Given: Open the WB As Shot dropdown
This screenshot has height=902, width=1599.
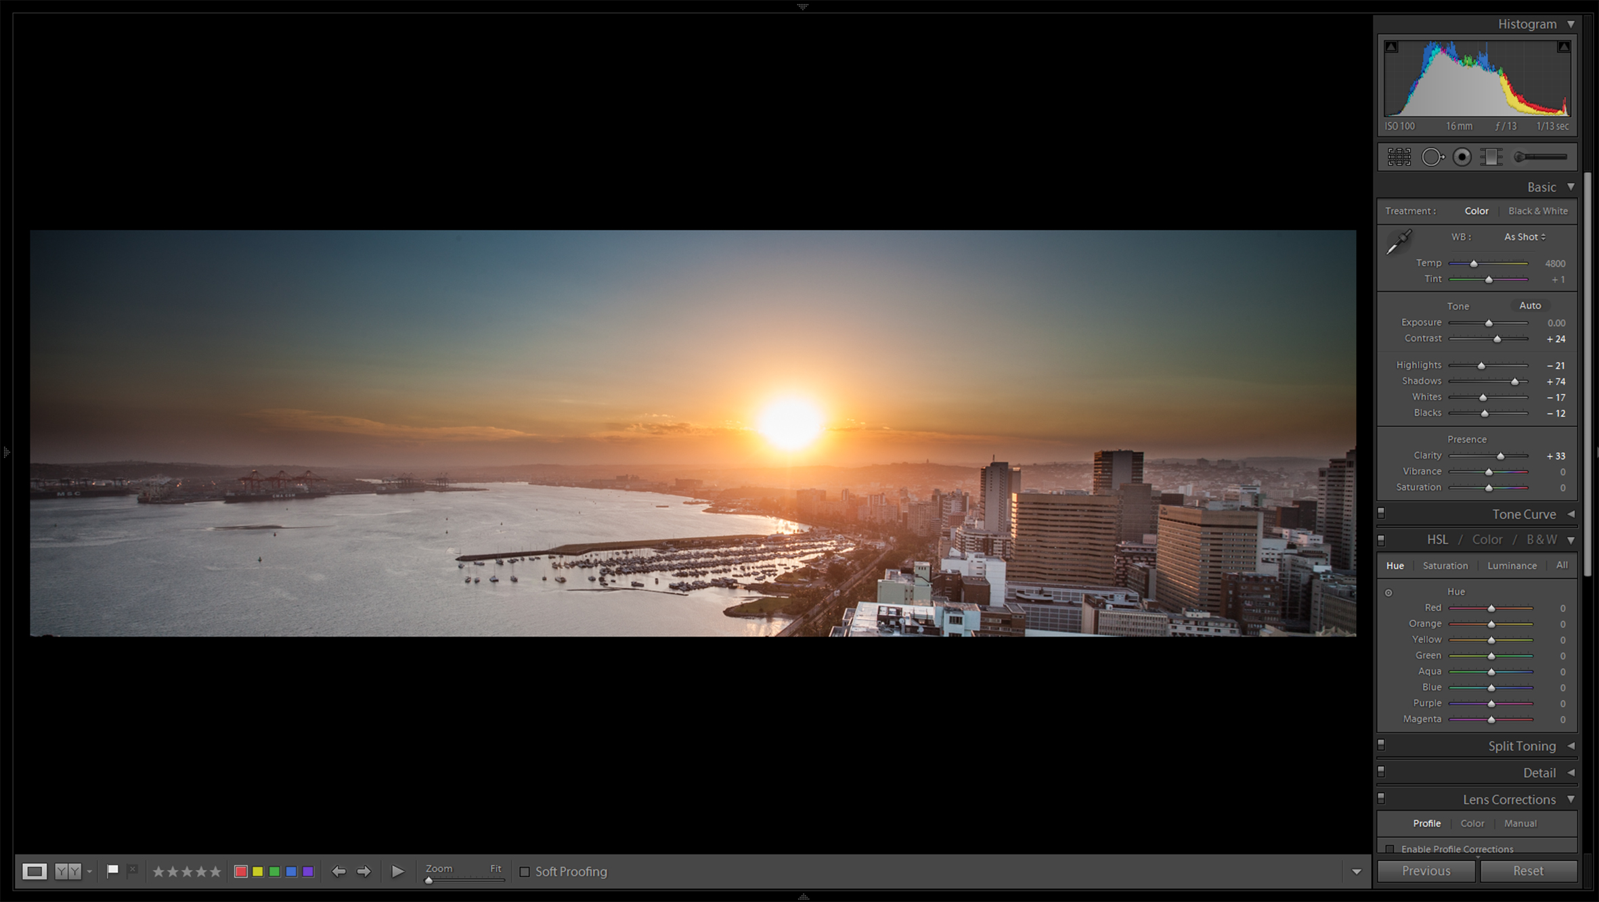Looking at the screenshot, I should pos(1525,237).
